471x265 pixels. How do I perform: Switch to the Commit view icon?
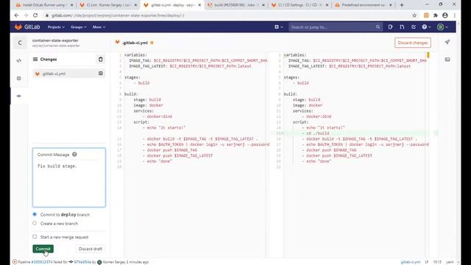tap(19, 96)
